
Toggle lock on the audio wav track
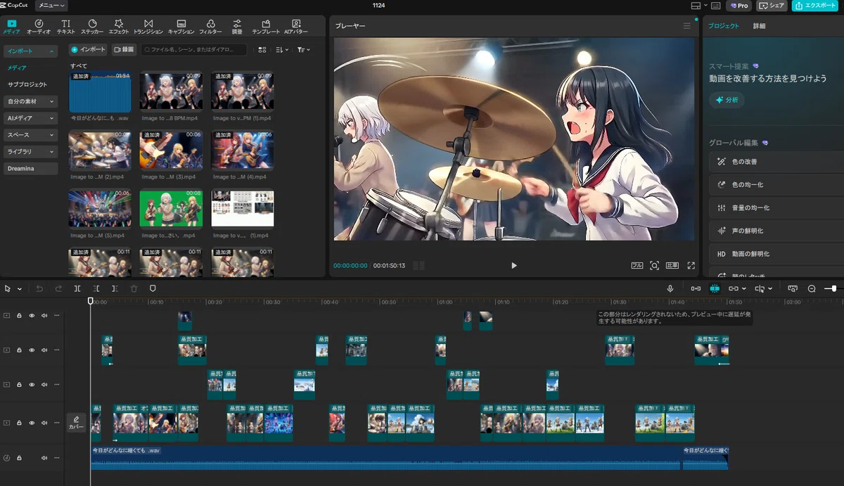(19, 458)
